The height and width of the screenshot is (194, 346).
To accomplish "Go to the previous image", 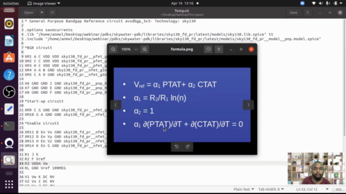I will point(116,105).
